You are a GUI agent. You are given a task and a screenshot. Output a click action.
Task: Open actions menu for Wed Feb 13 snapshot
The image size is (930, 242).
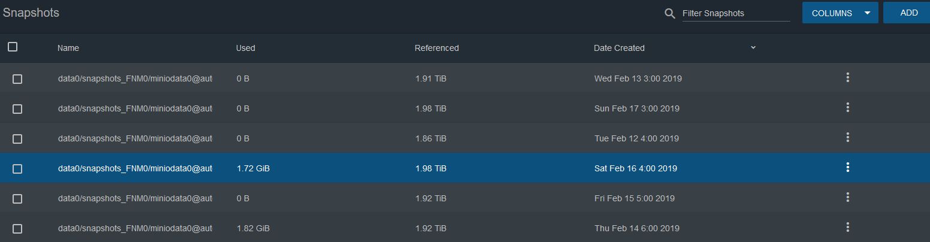click(847, 78)
